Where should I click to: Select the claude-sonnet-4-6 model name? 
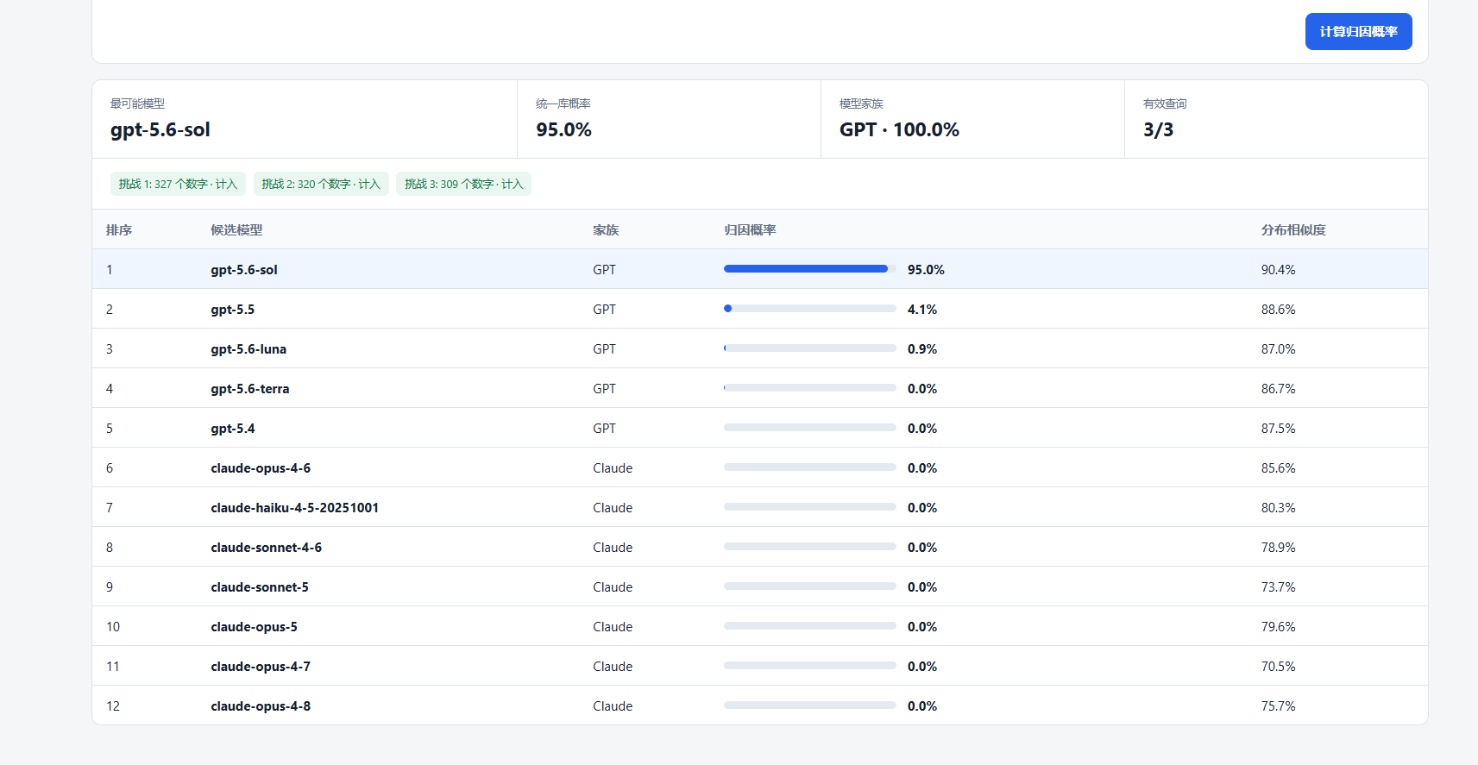pos(267,548)
